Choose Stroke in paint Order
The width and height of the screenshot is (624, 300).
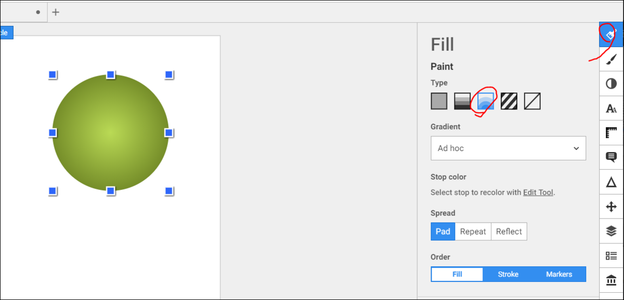508,274
